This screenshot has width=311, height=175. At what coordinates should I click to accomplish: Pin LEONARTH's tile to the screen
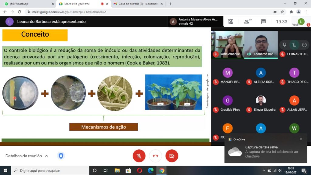(284, 45)
